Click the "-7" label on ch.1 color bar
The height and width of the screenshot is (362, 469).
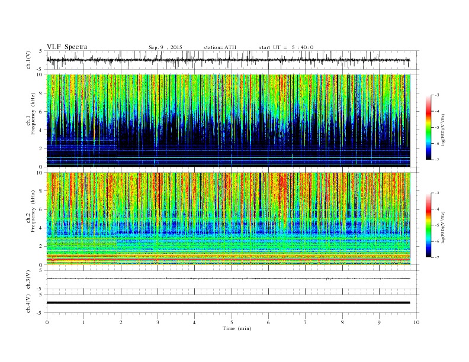pyautogui.click(x=436, y=160)
